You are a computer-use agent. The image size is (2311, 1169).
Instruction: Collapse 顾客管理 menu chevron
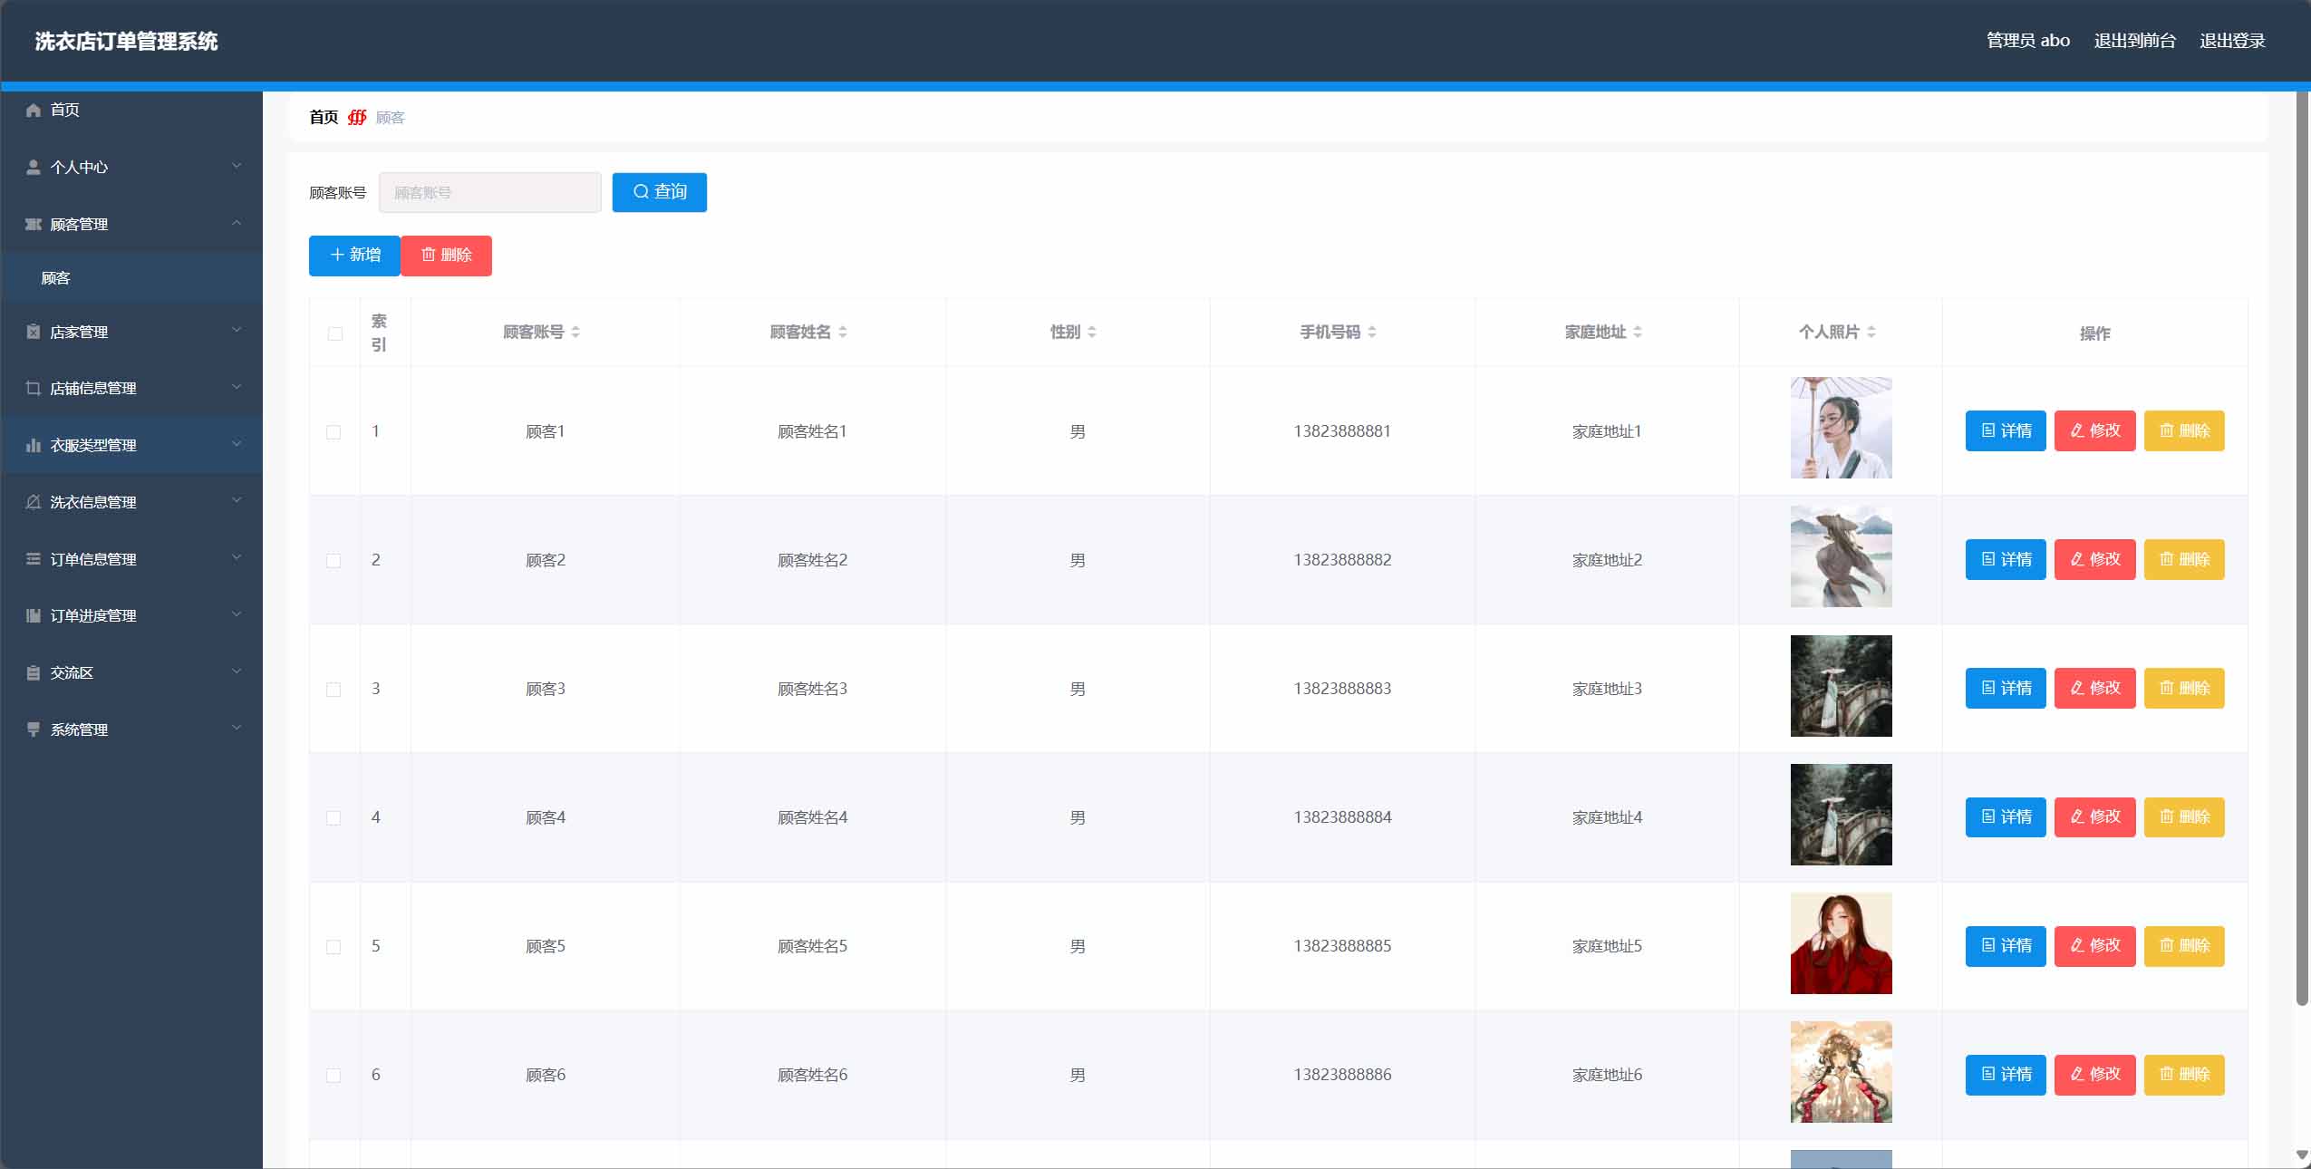(237, 223)
